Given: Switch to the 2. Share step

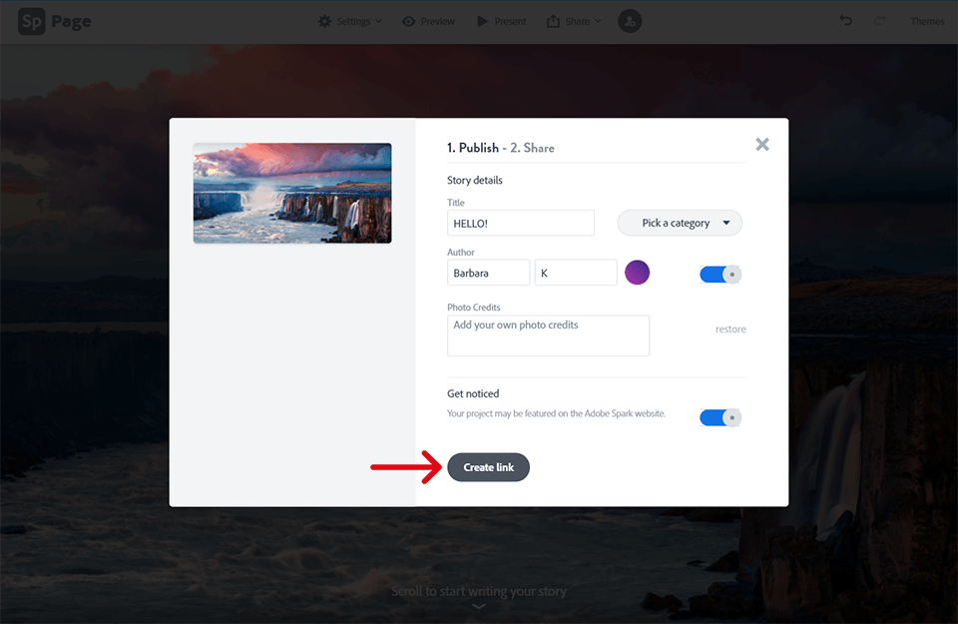Looking at the screenshot, I should point(532,148).
